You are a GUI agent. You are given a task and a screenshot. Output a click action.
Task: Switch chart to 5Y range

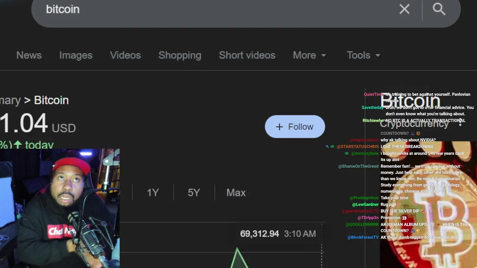click(x=194, y=192)
